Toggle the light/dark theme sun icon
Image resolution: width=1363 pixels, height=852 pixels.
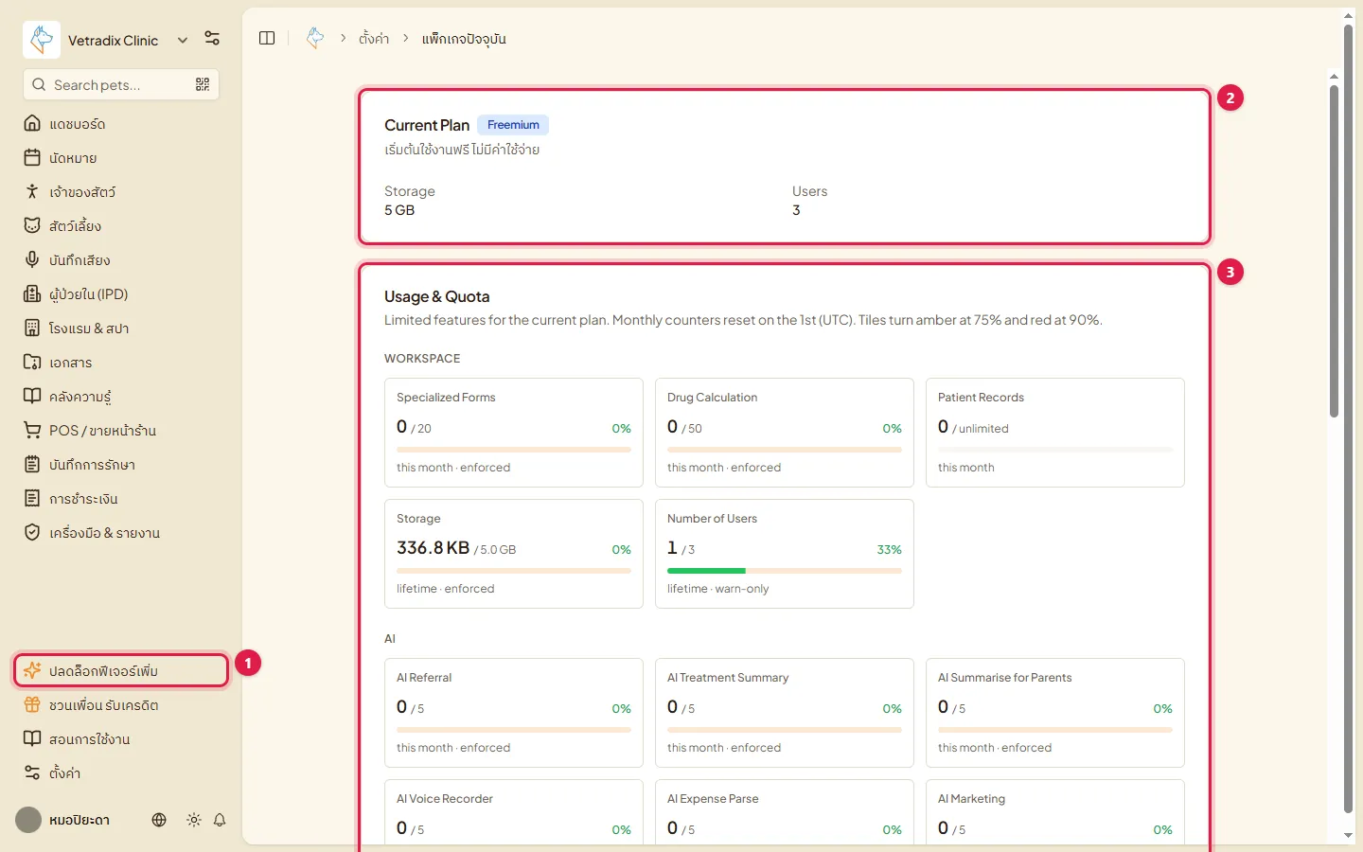pos(194,820)
